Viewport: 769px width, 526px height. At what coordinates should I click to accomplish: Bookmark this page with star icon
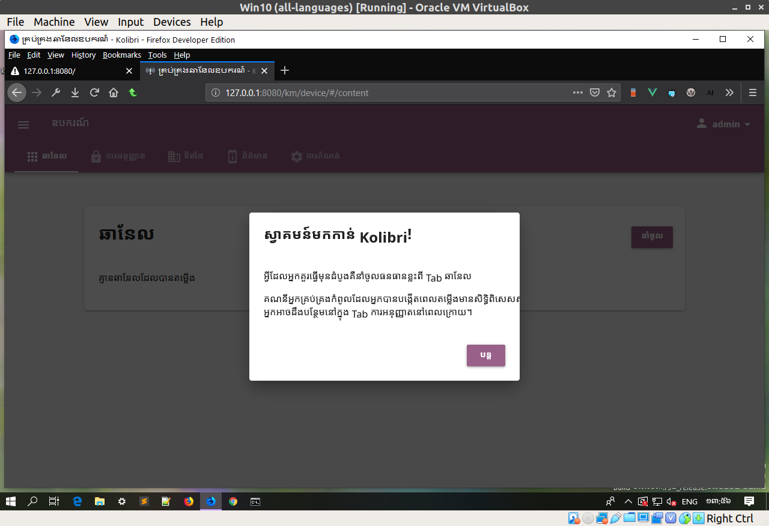pyautogui.click(x=612, y=92)
